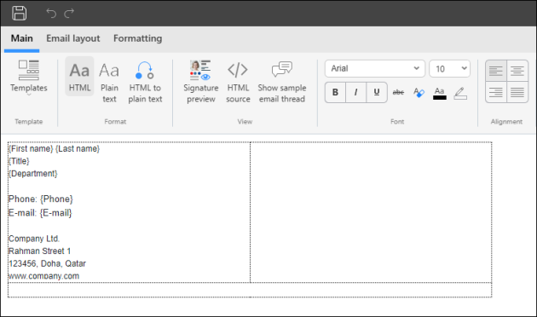
Task: Open the Templates gallery
Action: pyautogui.click(x=29, y=78)
